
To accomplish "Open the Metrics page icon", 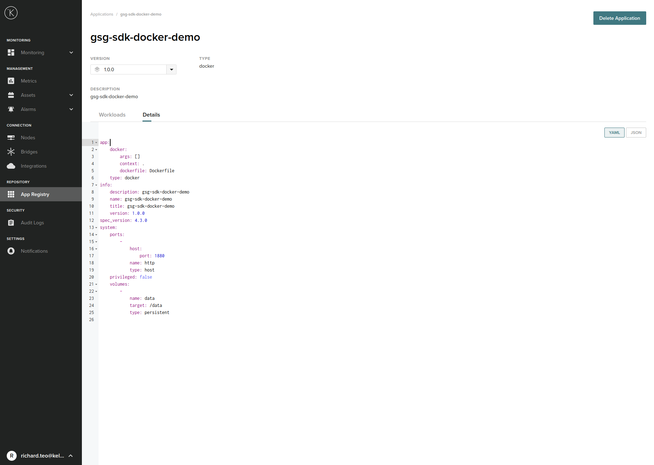I will tap(11, 81).
